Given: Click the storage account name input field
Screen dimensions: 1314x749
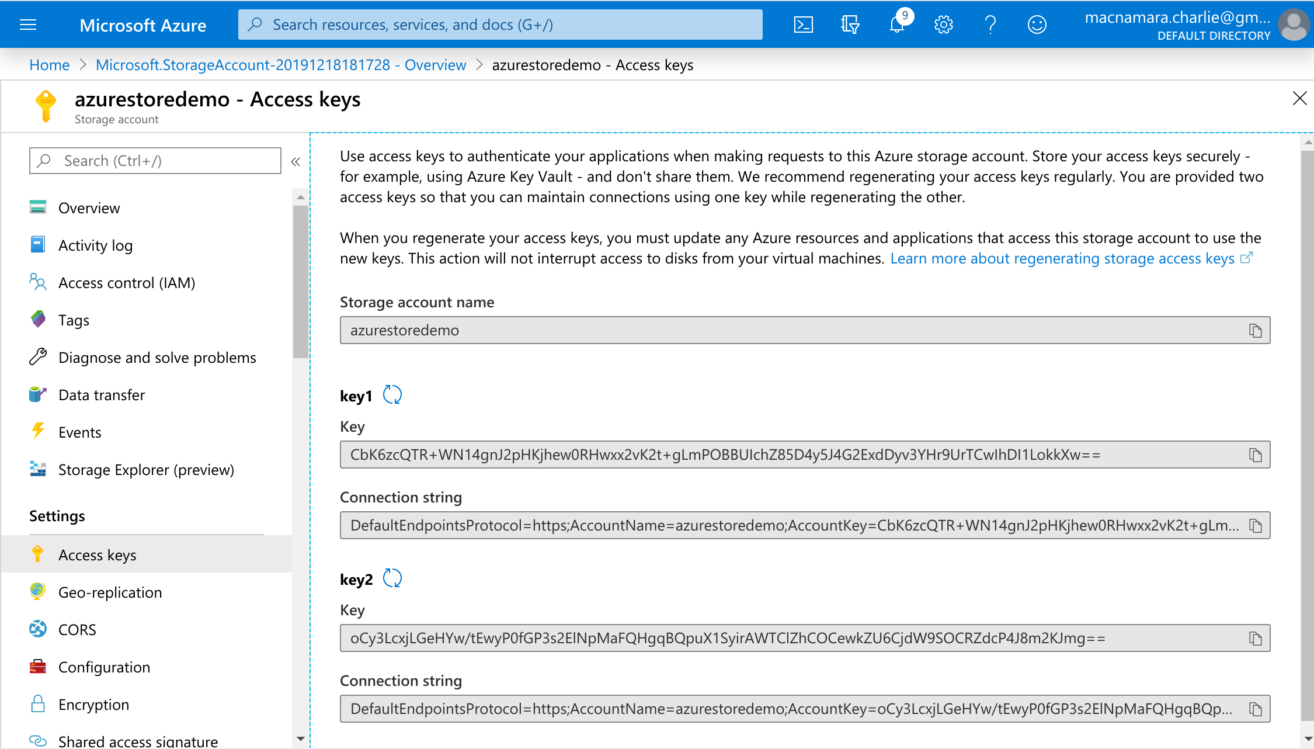Looking at the screenshot, I should click(x=805, y=330).
